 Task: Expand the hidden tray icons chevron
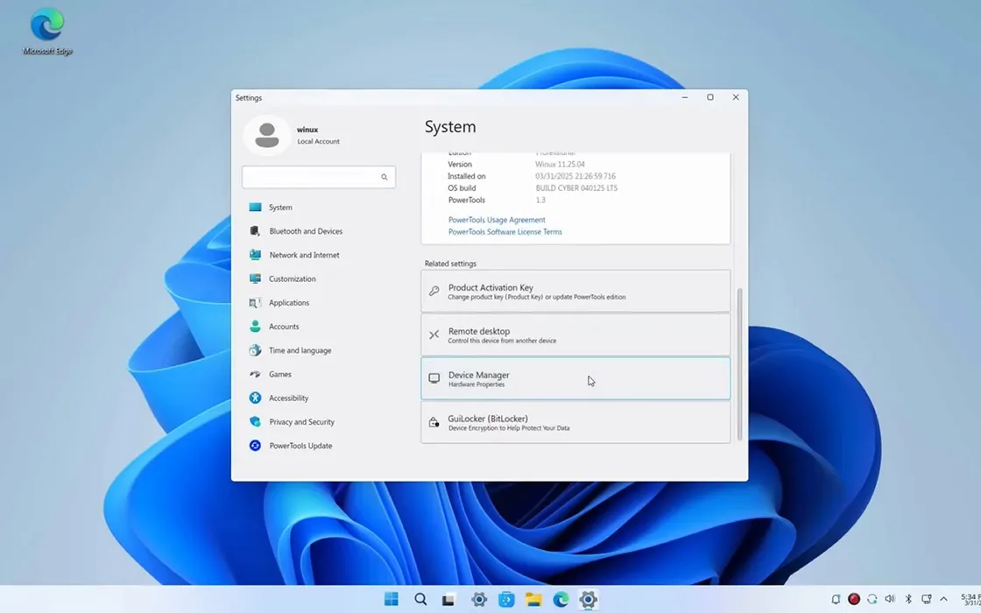coord(943,599)
